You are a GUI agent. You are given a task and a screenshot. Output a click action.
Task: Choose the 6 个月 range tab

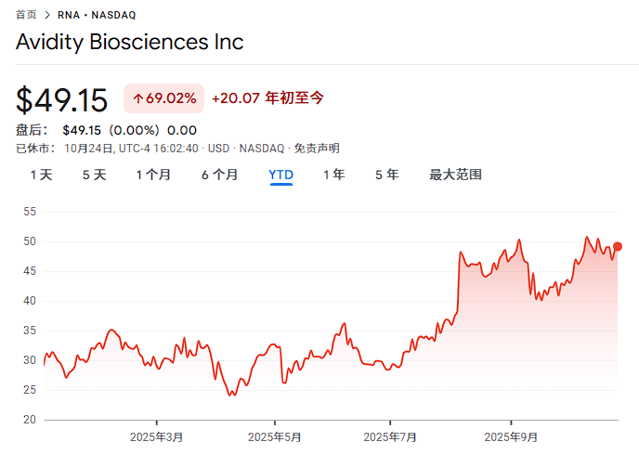click(219, 175)
